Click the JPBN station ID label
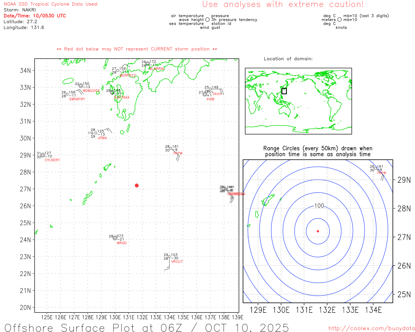415x332 pixels. pyautogui.click(x=102, y=138)
